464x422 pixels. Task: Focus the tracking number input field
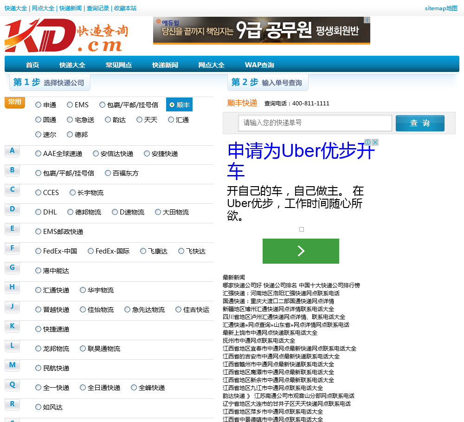click(315, 123)
